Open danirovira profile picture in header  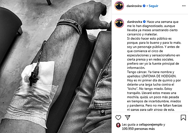(119, 6)
